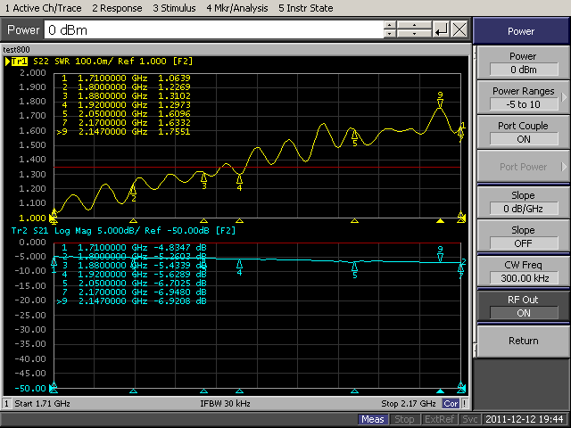The width and height of the screenshot is (571, 428).
Task: Click marker 9 on the SWR trace peak
Action: point(440,100)
